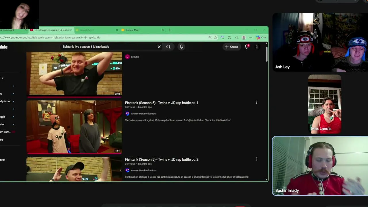Play the pt. 2 video thumbnail

pos(74,169)
